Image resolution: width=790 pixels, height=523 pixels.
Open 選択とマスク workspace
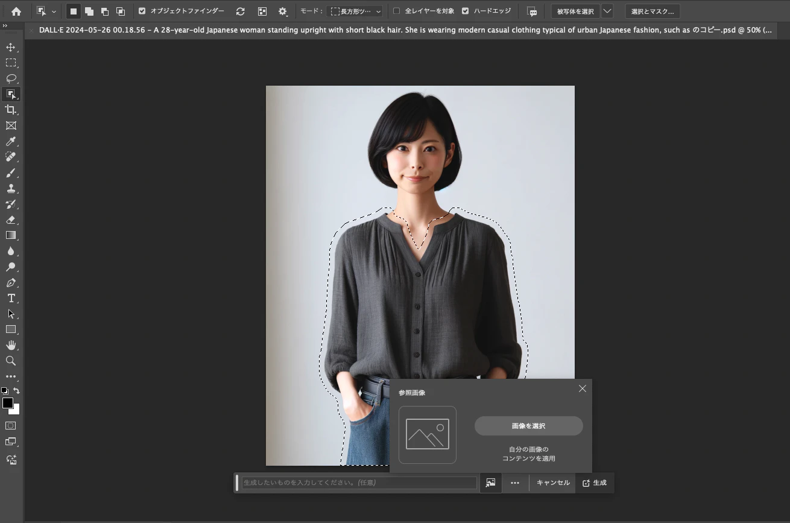point(653,11)
